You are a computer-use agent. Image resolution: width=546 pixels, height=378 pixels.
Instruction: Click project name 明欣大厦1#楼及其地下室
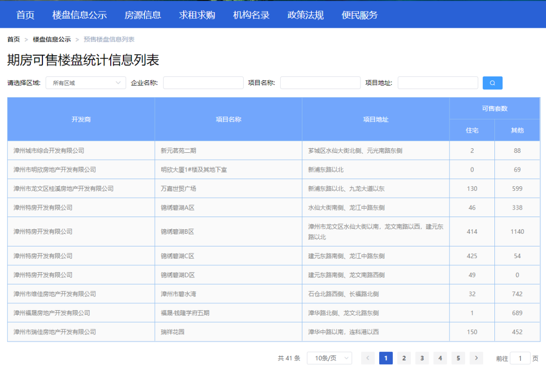[194, 170]
